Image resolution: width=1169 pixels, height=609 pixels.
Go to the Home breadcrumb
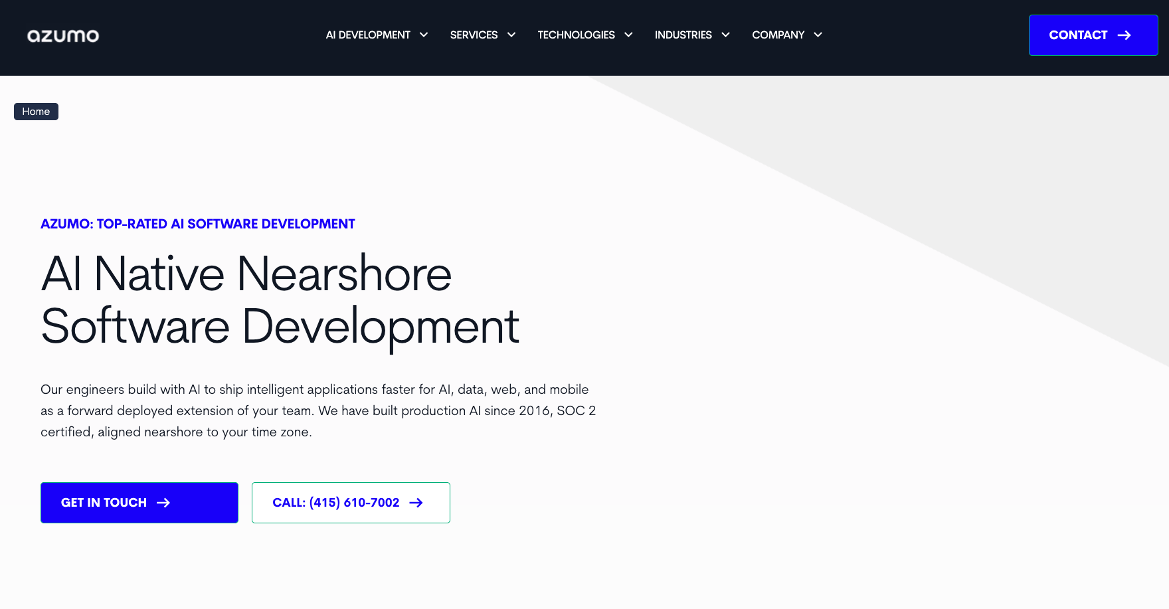tap(36, 112)
